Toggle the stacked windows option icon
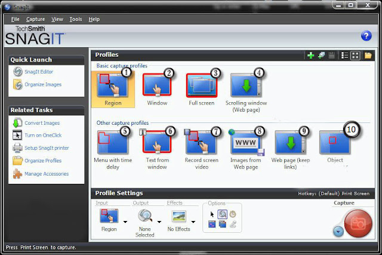Image resolution: width=382 pixels, height=255 pixels. click(222, 224)
